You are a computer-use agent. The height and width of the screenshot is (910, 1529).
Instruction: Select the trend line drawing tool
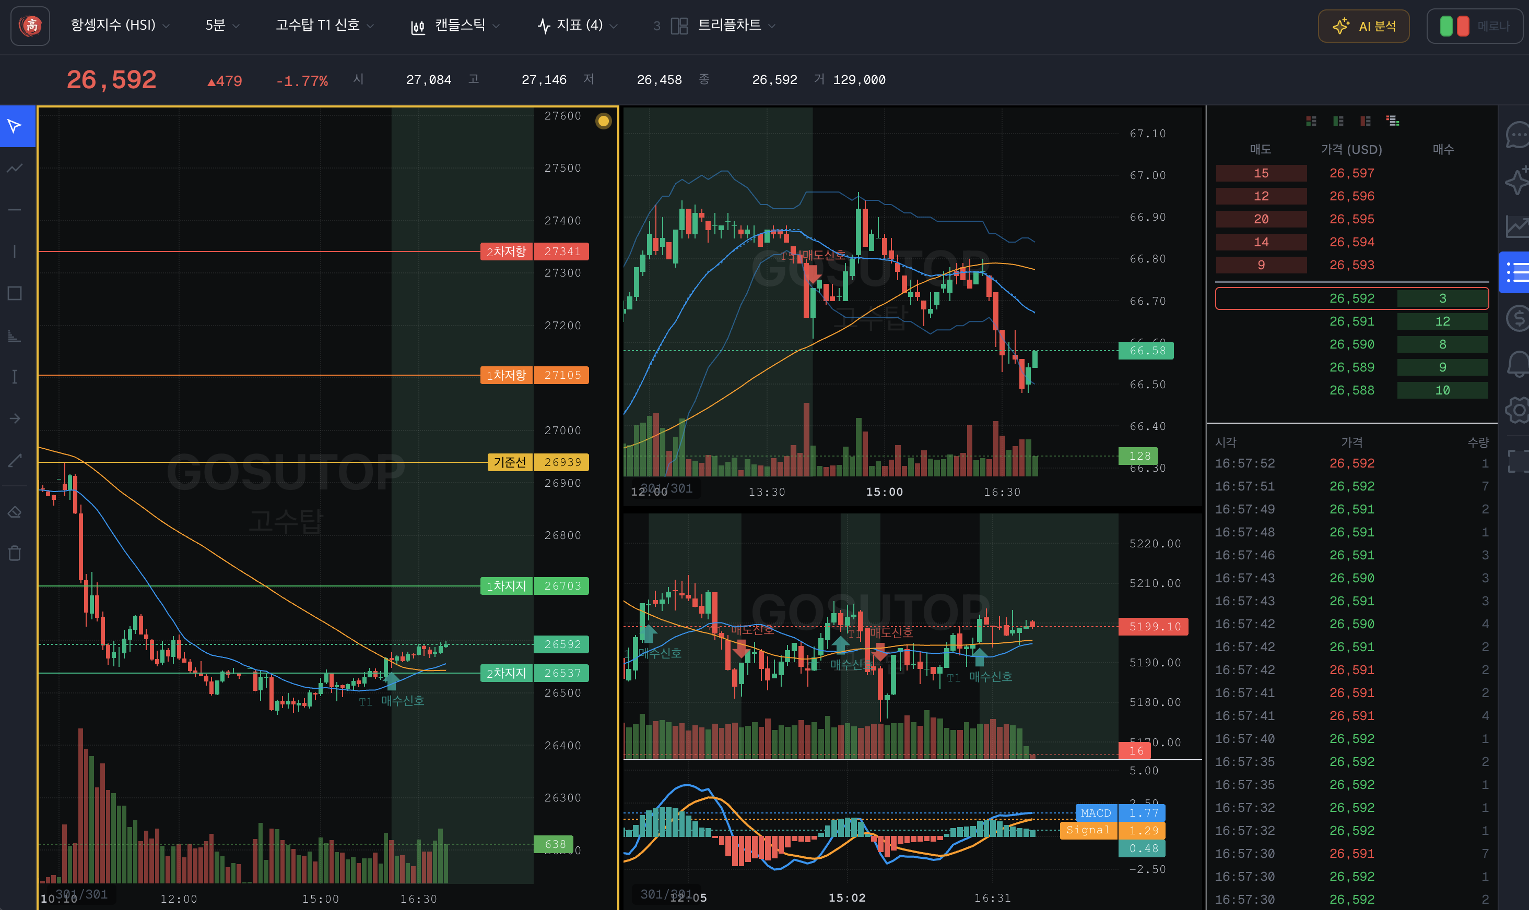[15, 167]
